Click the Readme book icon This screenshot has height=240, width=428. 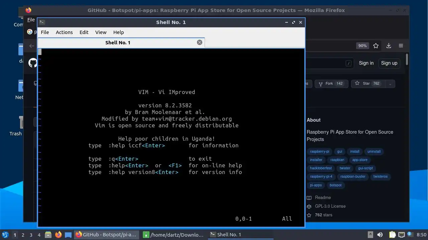(x=309, y=198)
